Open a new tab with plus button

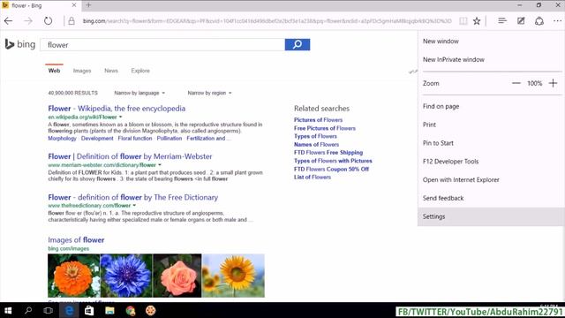pos(88,5)
